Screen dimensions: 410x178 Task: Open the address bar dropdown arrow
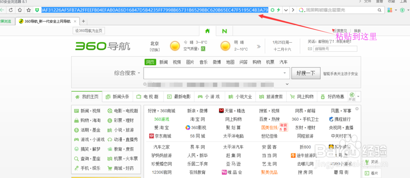point(286,10)
